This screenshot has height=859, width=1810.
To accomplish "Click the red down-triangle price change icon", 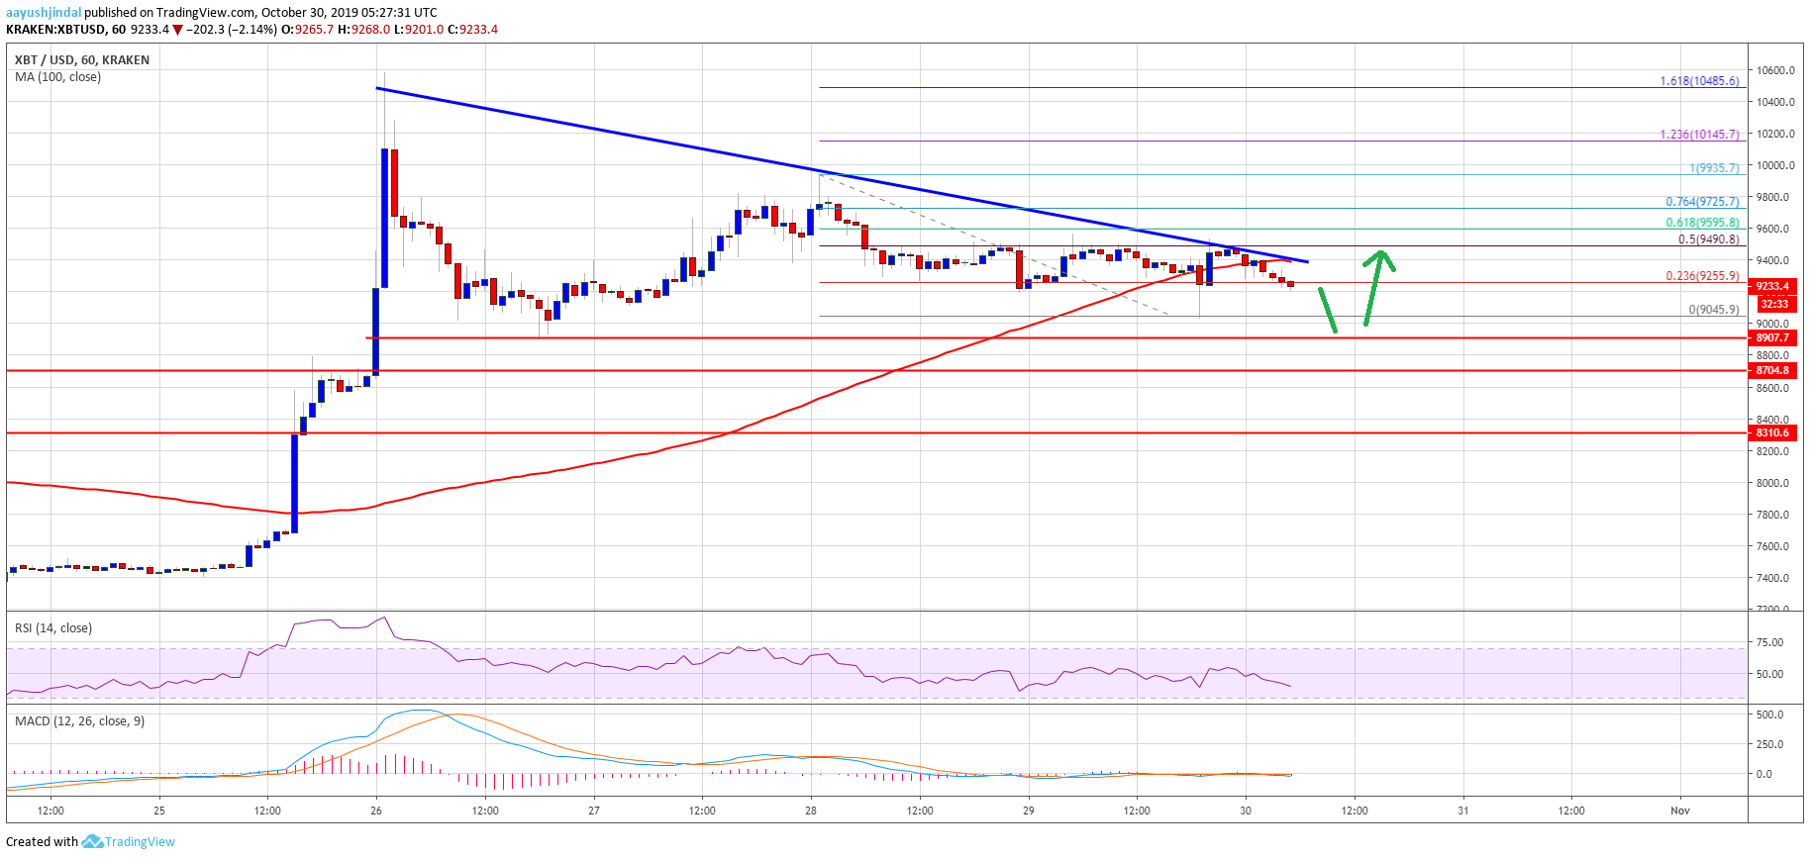I will point(178,30).
